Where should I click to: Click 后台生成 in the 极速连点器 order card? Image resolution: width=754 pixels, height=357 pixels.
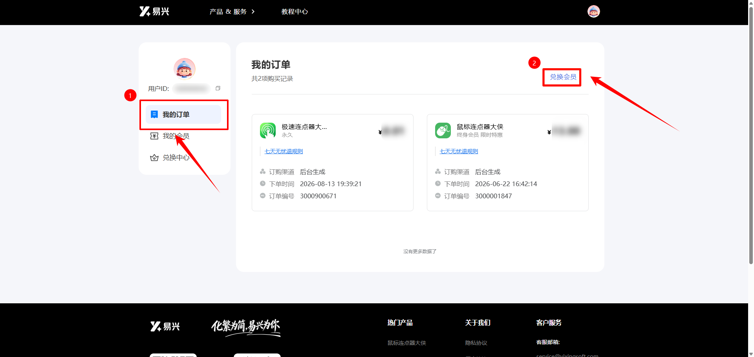(x=313, y=172)
